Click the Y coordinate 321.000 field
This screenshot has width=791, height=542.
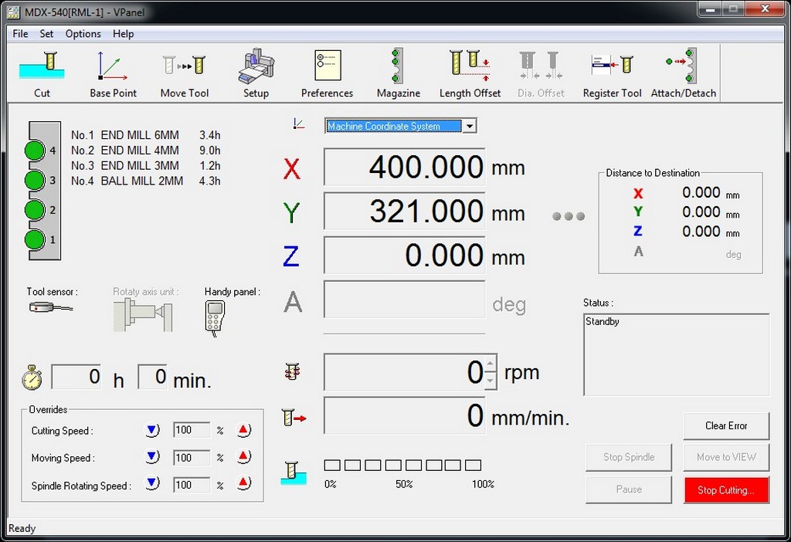click(404, 212)
